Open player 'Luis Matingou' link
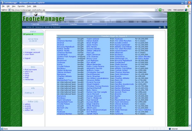Screen dimensions: 192x131 tap(92, 61)
